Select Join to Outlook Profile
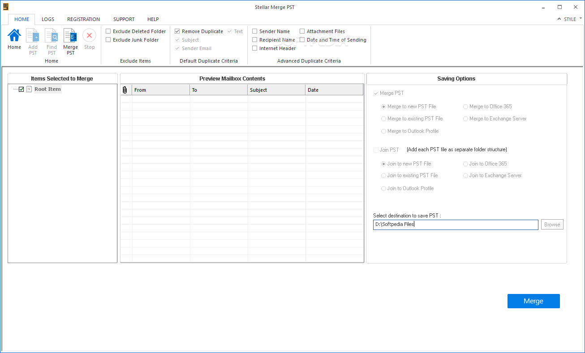Screen dimensions: 585x353 (383, 188)
